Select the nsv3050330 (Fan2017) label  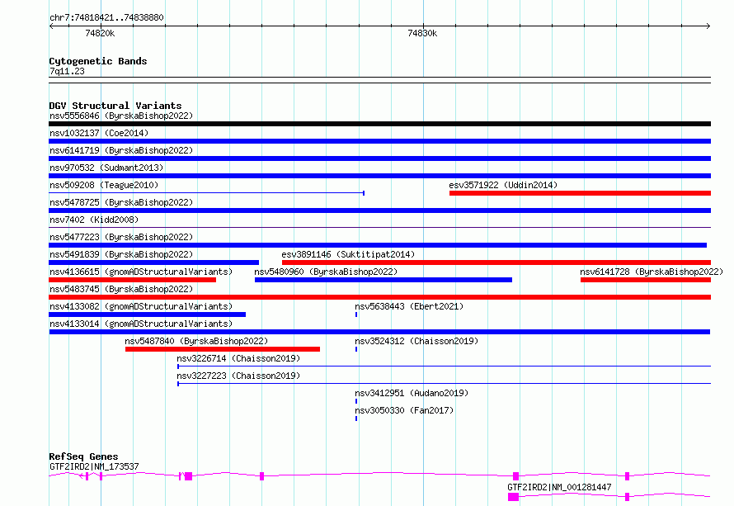(404, 410)
